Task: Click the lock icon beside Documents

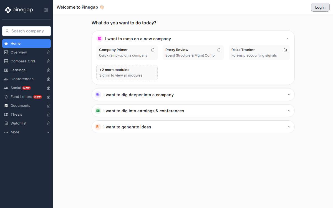Action: [49, 106]
